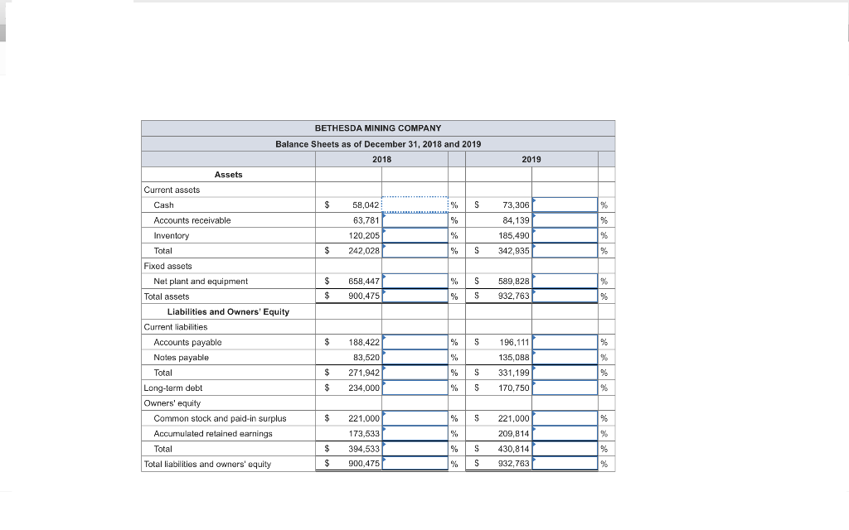Select the 2019 equity total 430,814

514,448
